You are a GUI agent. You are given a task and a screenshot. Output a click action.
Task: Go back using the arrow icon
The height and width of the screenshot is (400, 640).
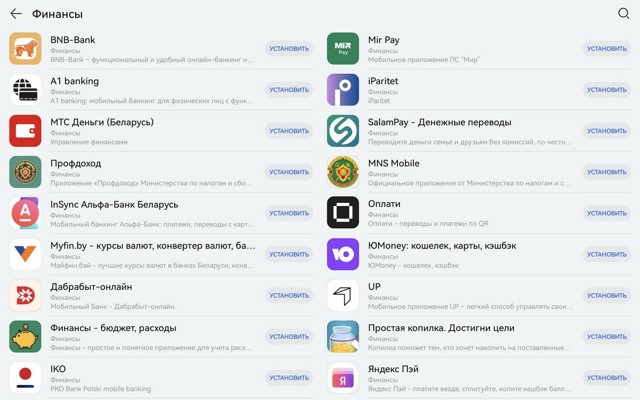16,14
